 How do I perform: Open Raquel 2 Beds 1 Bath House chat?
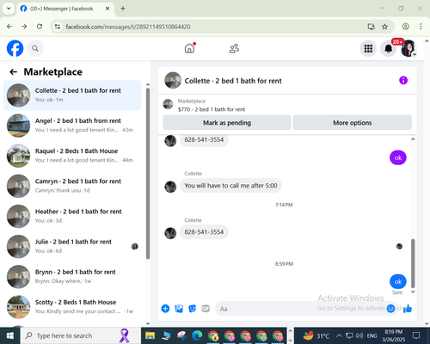point(72,156)
